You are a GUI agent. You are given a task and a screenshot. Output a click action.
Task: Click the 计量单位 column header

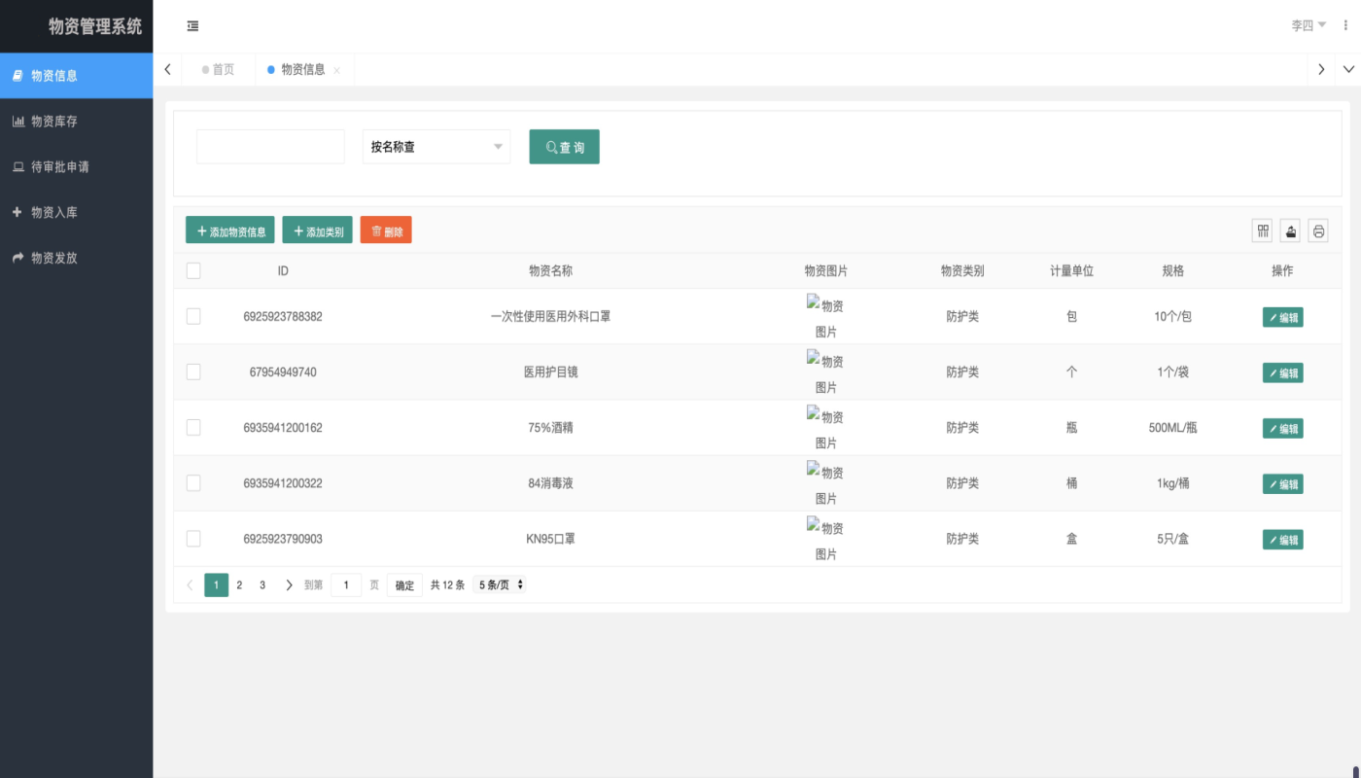1071,271
